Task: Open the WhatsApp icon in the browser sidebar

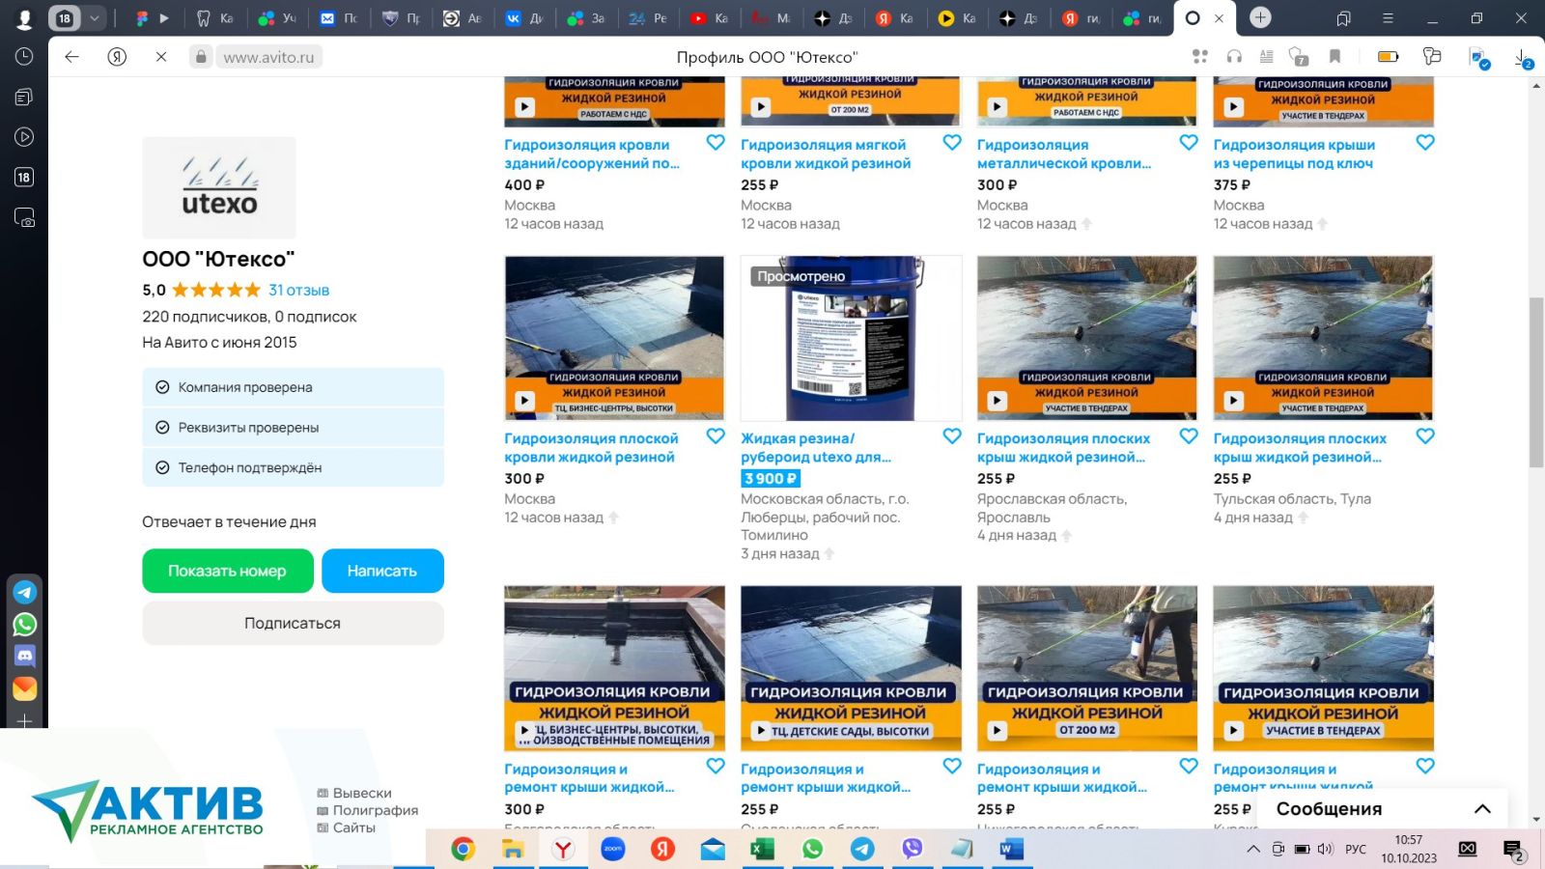Action: click(x=24, y=624)
